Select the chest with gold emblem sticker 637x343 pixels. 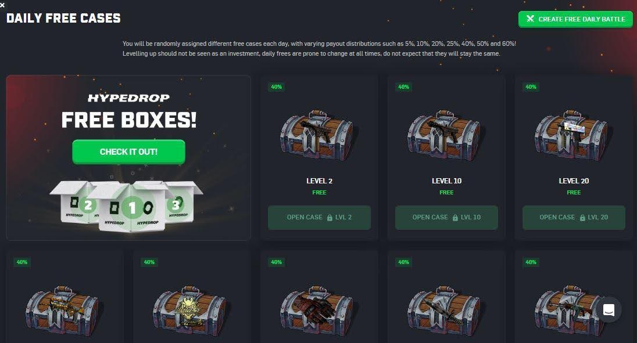click(189, 312)
